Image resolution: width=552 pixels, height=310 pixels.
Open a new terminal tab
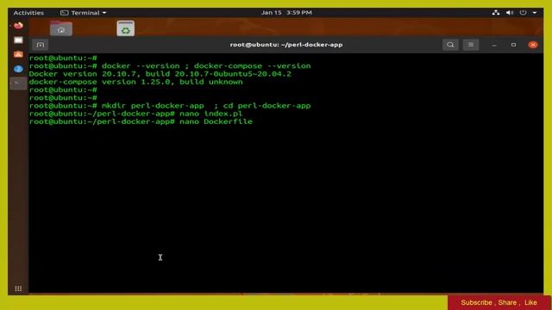[41, 45]
